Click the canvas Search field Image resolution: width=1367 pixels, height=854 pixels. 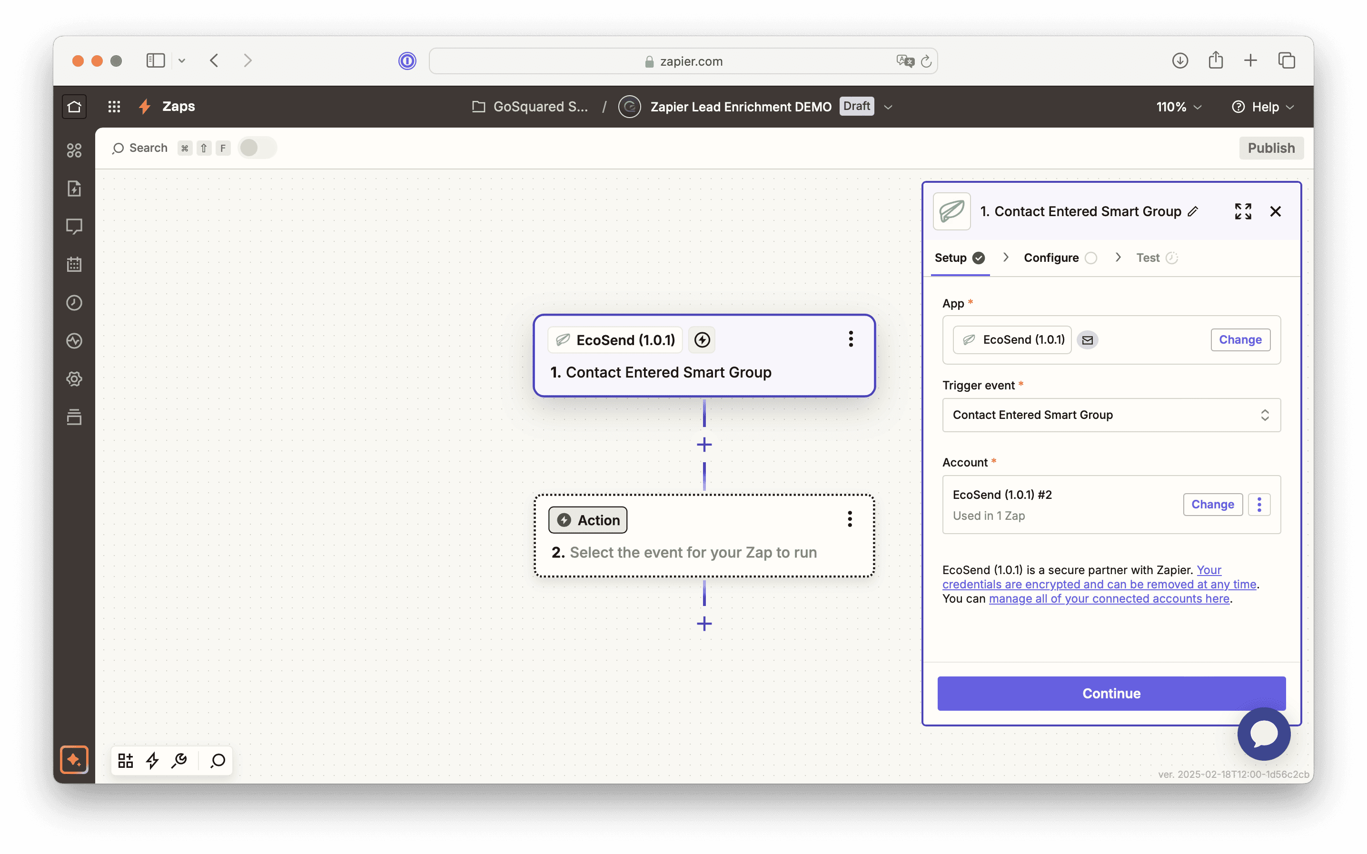click(140, 148)
